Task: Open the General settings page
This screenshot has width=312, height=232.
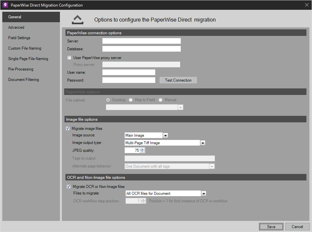Action: pyautogui.click(x=31, y=17)
